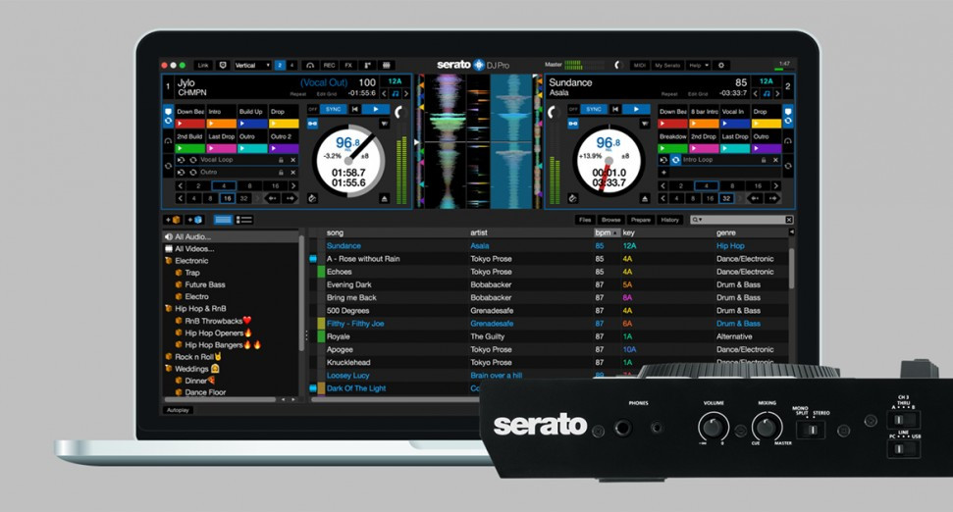Screen dimensions: 953x512
Task: Click the eject icon on deck 1
Action: pos(384,198)
